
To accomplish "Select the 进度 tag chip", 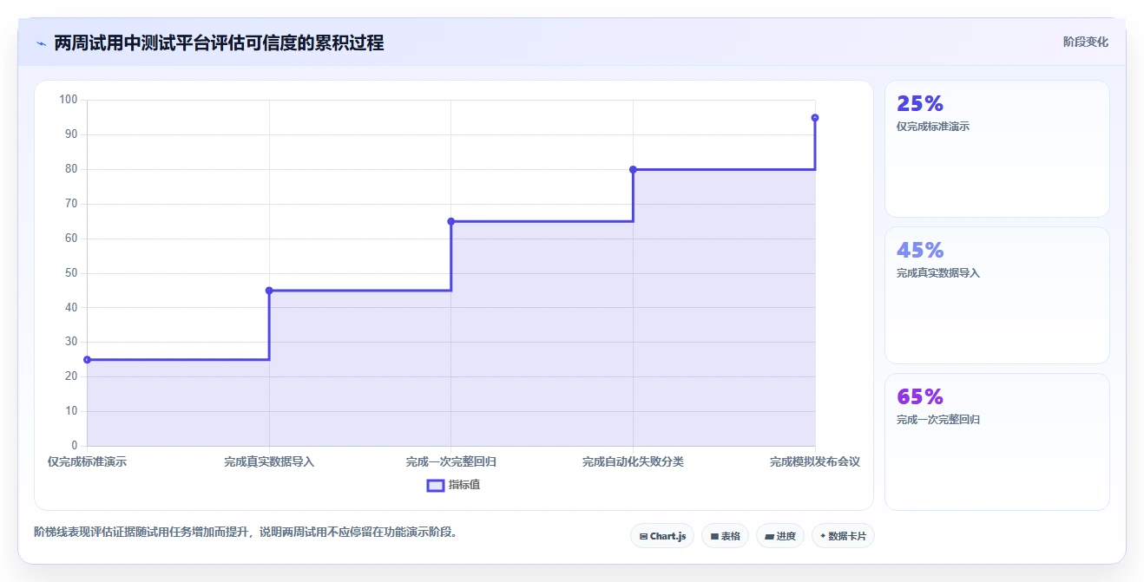I will coord(780,536).
